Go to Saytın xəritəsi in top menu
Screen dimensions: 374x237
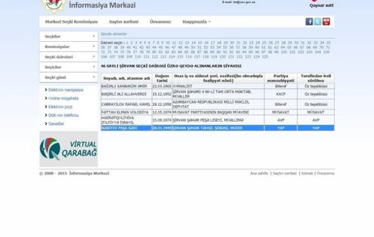(123, 22)
